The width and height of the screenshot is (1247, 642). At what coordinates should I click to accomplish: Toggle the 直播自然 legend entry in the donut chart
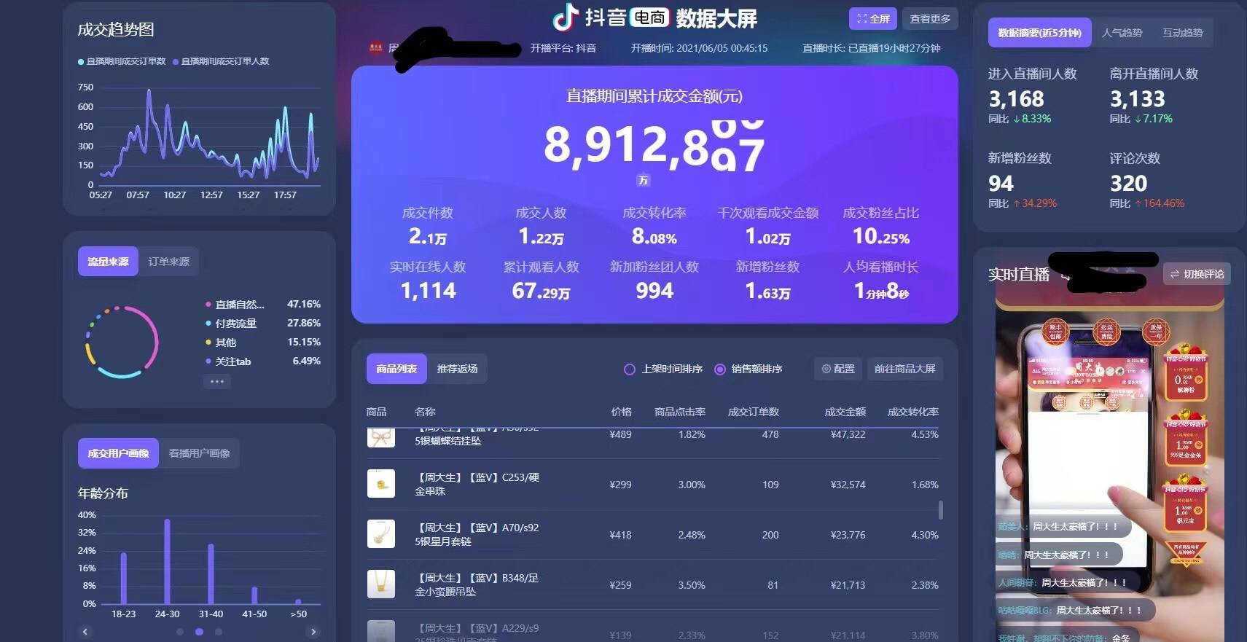click(235, 305)
